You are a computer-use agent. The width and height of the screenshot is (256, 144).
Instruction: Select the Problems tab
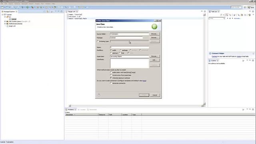[x=71, y=110]
